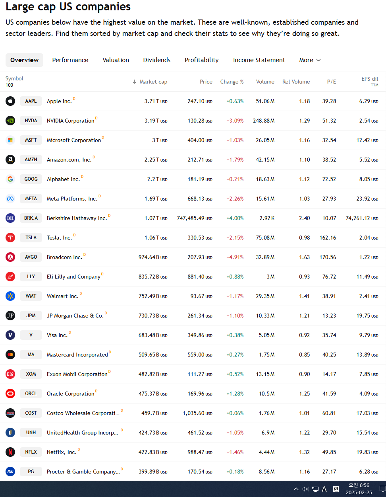
Task: Open the Walmart Inc. name link
Action: pos(63,296)
